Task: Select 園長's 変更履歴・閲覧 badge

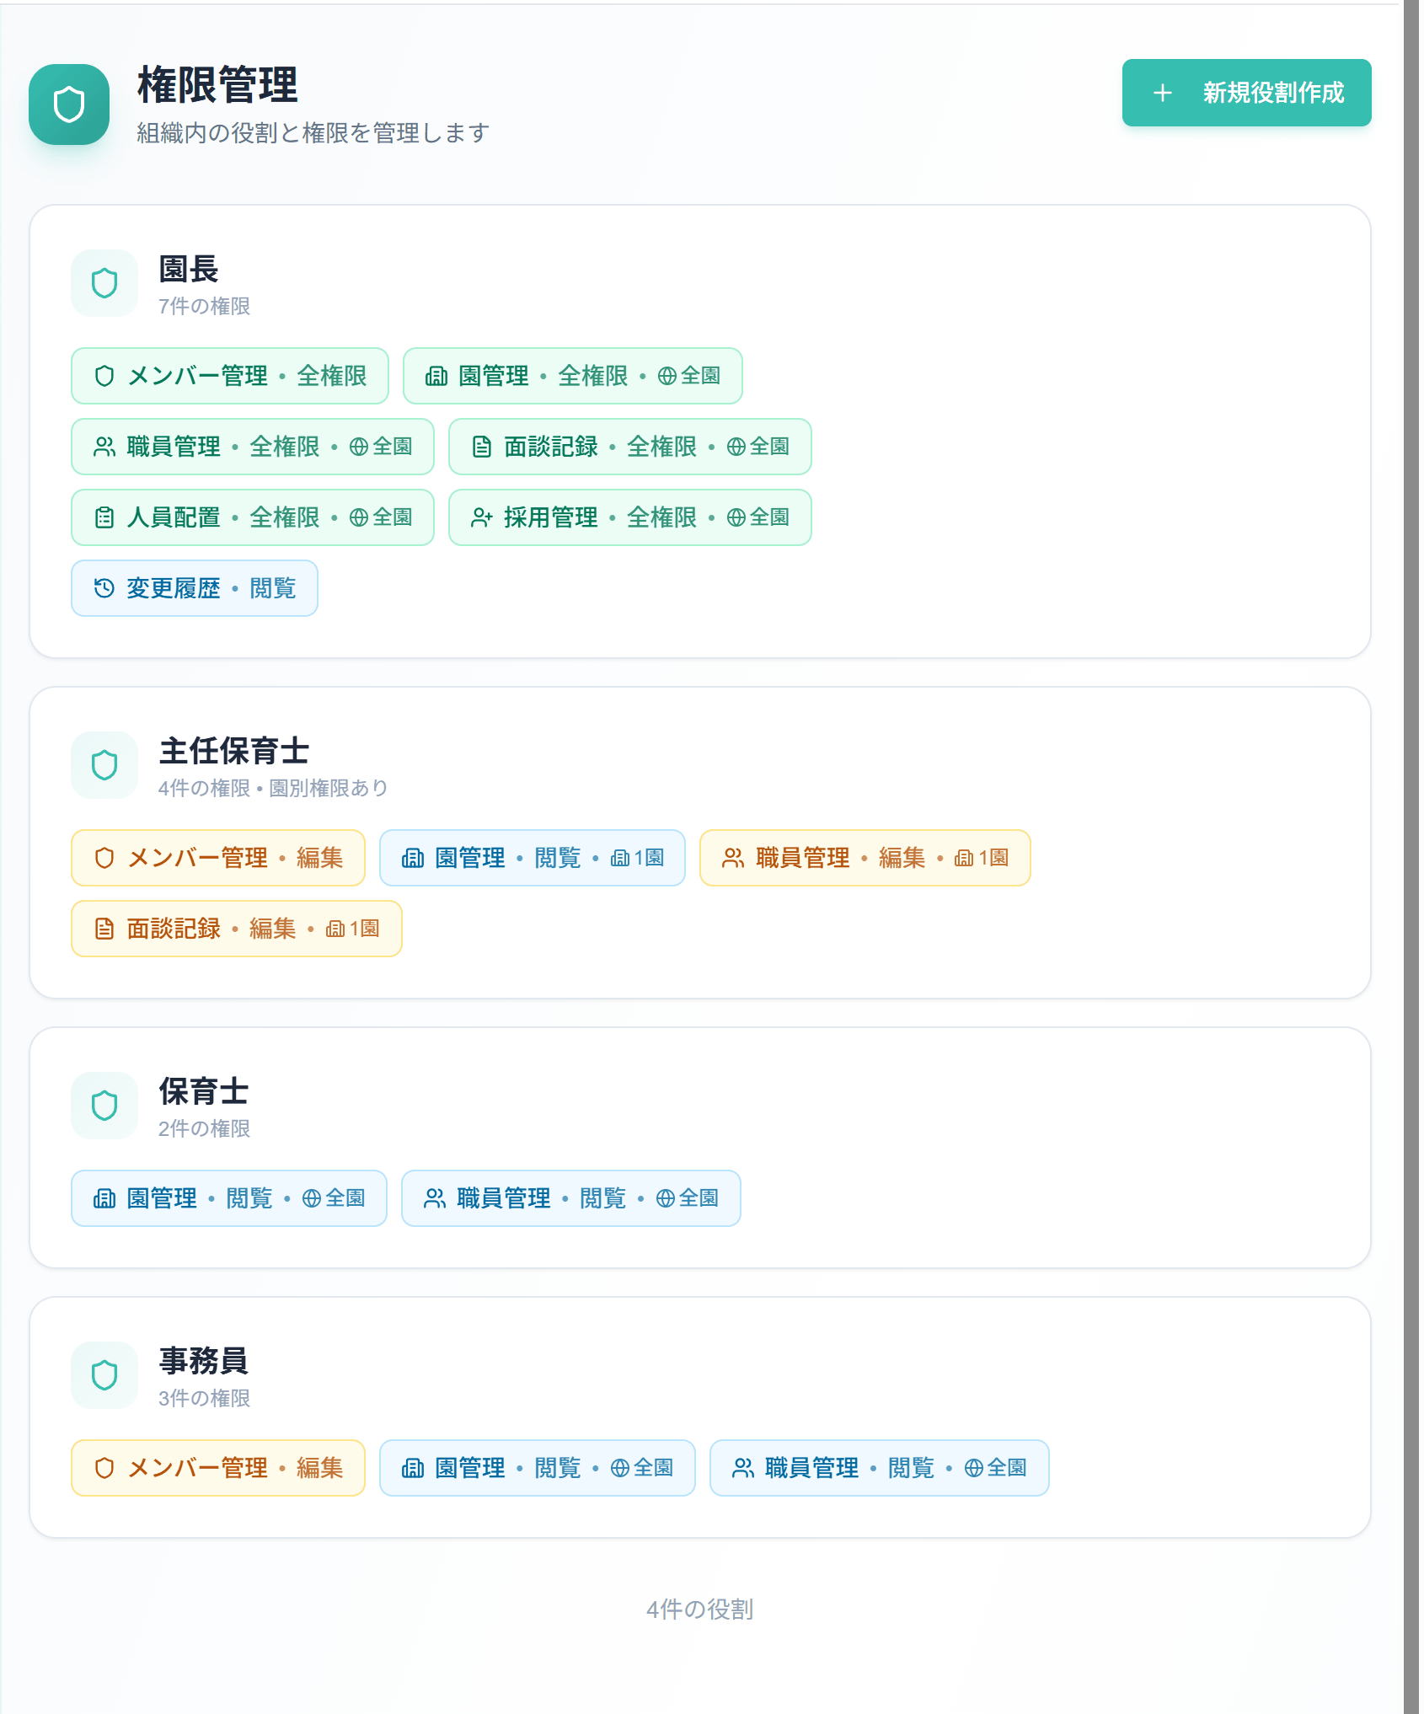Action: click(x=195, y=588)
